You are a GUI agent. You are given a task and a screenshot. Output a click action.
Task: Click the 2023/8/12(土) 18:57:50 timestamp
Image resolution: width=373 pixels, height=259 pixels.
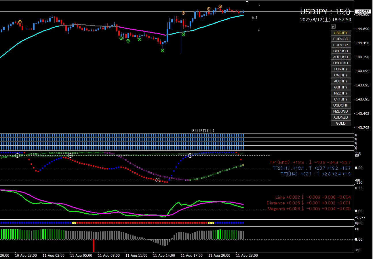(326, 20)
